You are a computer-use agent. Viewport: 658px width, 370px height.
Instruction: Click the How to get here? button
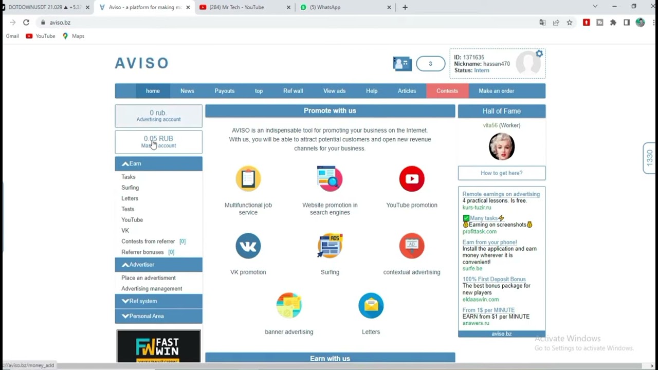pos(502,173)
